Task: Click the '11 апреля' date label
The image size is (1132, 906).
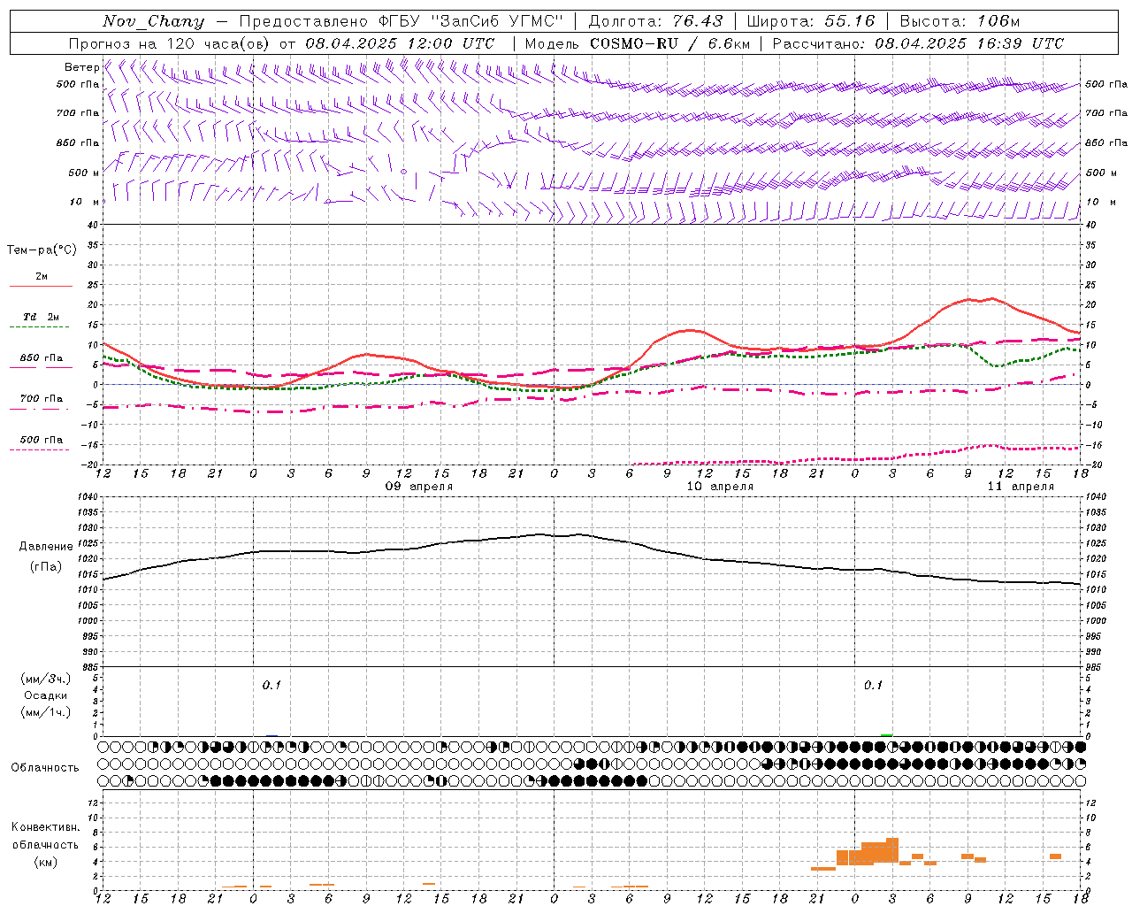Action: (x=1021, y=487)
